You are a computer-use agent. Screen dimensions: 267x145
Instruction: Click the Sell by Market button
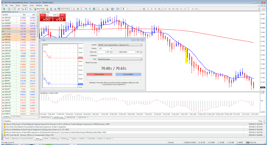pyautogui.click(x=99, y=75)
